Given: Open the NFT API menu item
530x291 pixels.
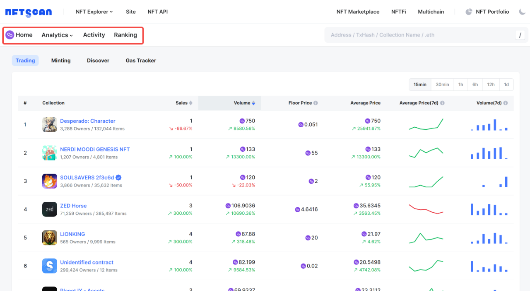Looking at the screenshot, I should (158, 12).
